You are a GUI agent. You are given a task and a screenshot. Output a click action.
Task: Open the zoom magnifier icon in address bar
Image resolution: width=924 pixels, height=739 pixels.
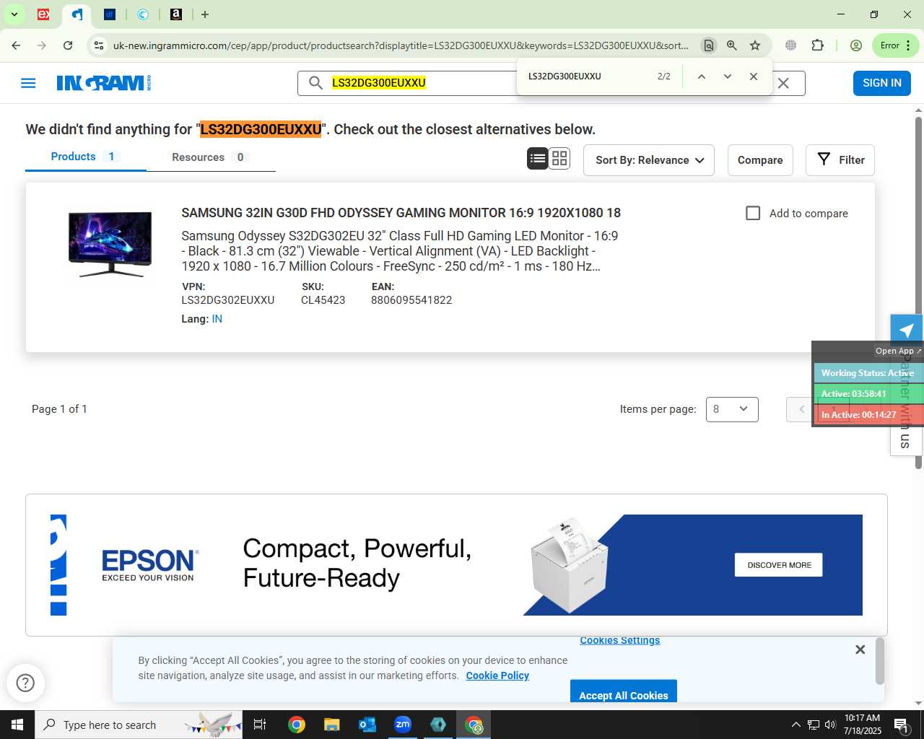(x=732, y=45)
